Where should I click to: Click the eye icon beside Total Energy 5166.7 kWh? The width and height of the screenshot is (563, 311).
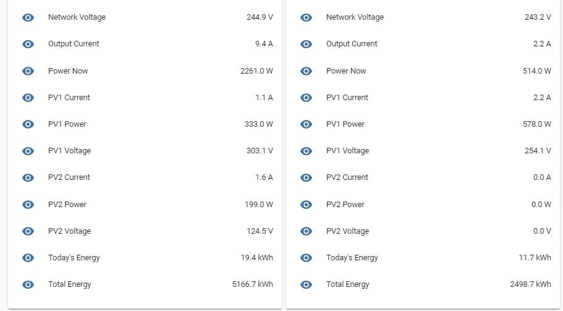coord(28,284)
